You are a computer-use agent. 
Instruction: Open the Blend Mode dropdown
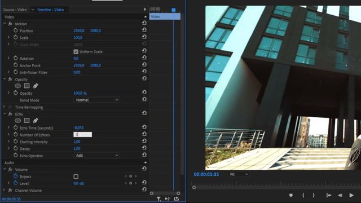coord(96,100)
